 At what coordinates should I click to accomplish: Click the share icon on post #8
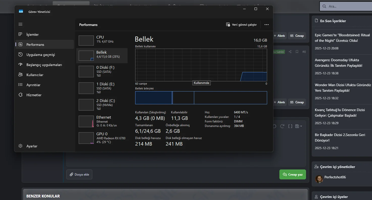pos(290,52)
